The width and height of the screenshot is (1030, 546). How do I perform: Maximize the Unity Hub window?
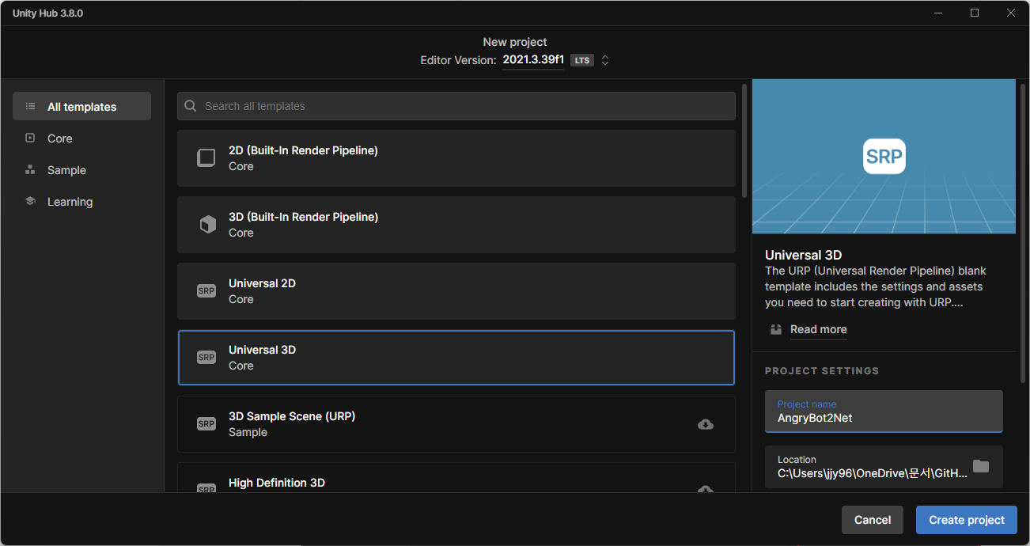coord(975,13)
